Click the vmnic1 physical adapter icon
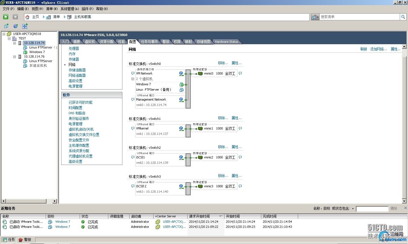Viewport: 408px width, 244px height. [x=200, y=129]
